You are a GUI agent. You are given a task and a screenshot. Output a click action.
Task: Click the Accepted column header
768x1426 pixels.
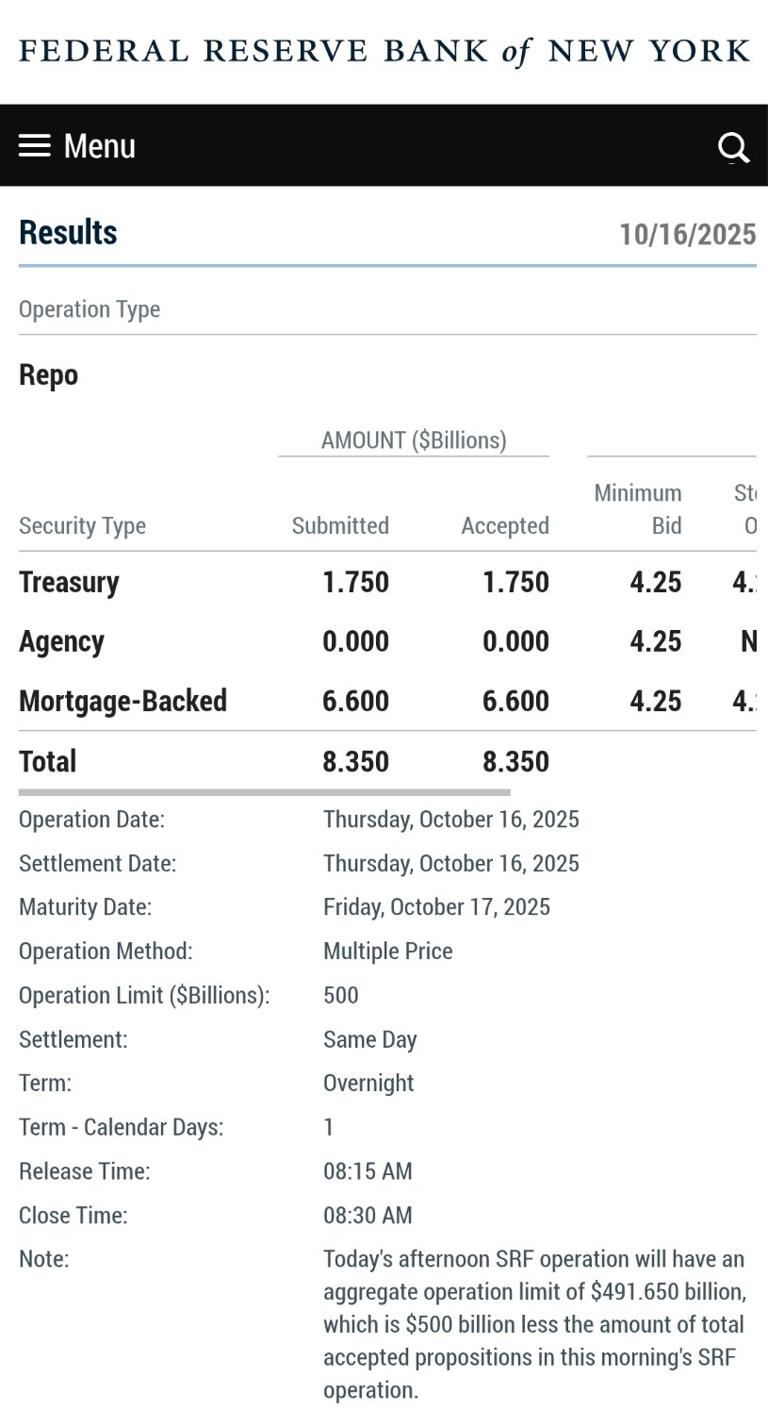click(x=505, y=525)
